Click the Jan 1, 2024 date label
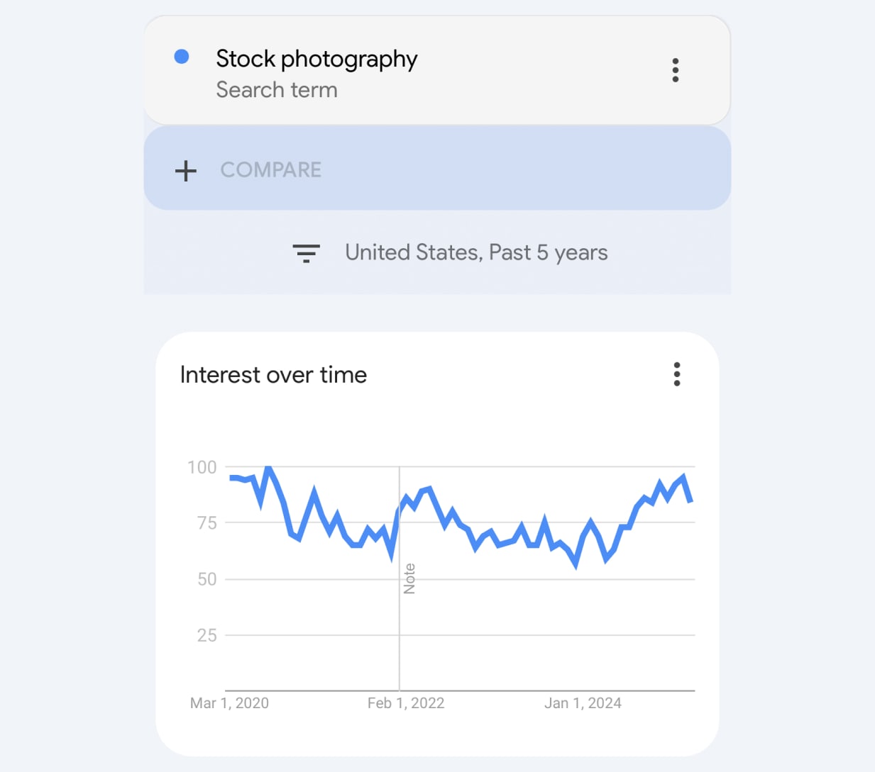 [583, 703]
